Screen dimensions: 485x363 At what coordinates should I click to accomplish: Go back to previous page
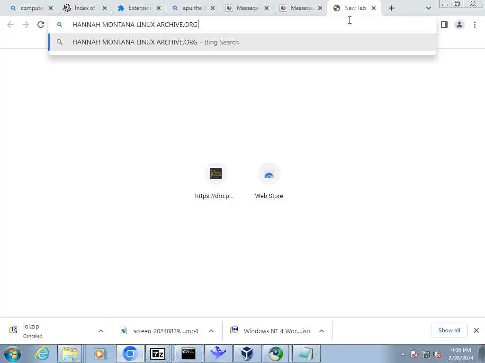point(10,25)
